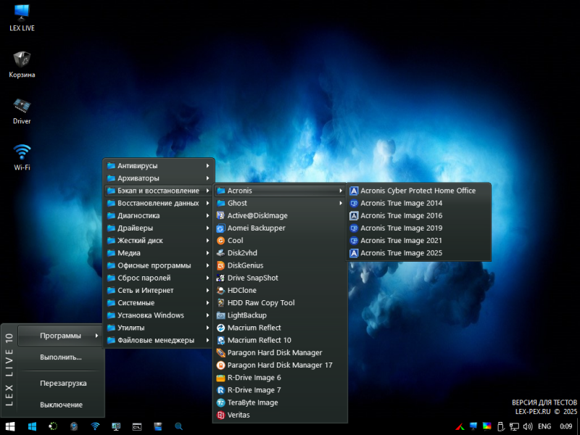Start TeraByte Image

[x=252, y=402]
